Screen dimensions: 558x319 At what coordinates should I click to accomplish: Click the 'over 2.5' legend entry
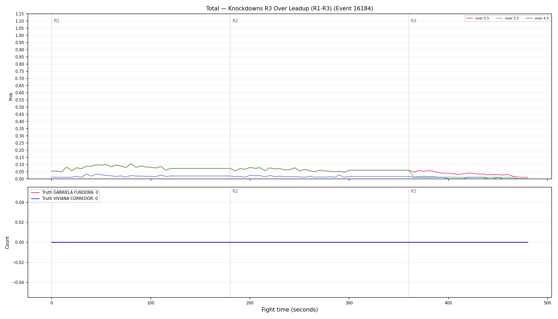pos(507,18)
